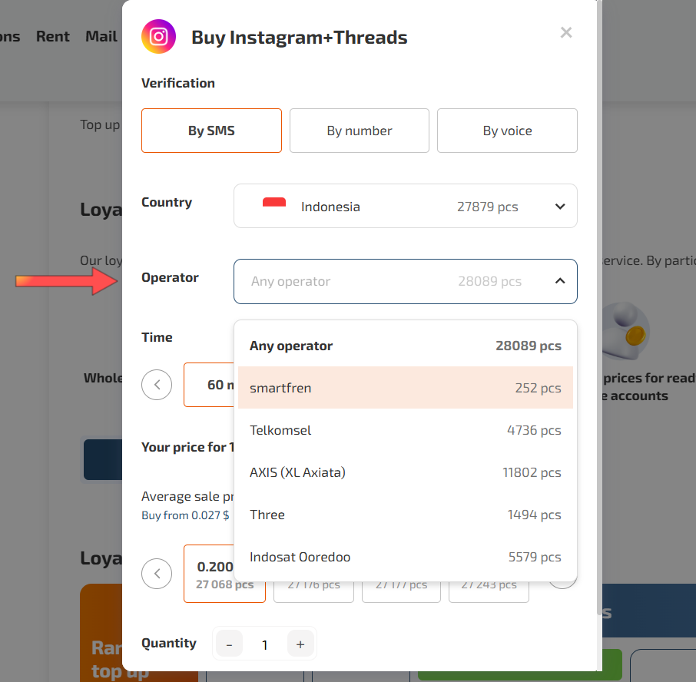Collapse the Operator dropdown with up chevron

(560, 281)
